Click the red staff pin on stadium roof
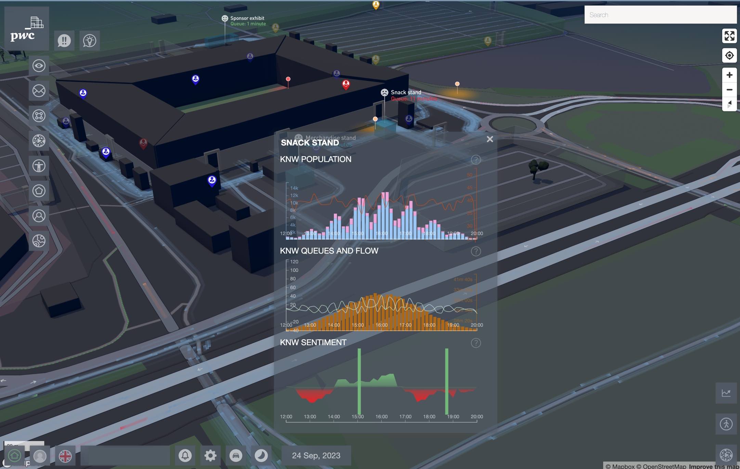This screenshot has width=740, height=469. [346, 84]
